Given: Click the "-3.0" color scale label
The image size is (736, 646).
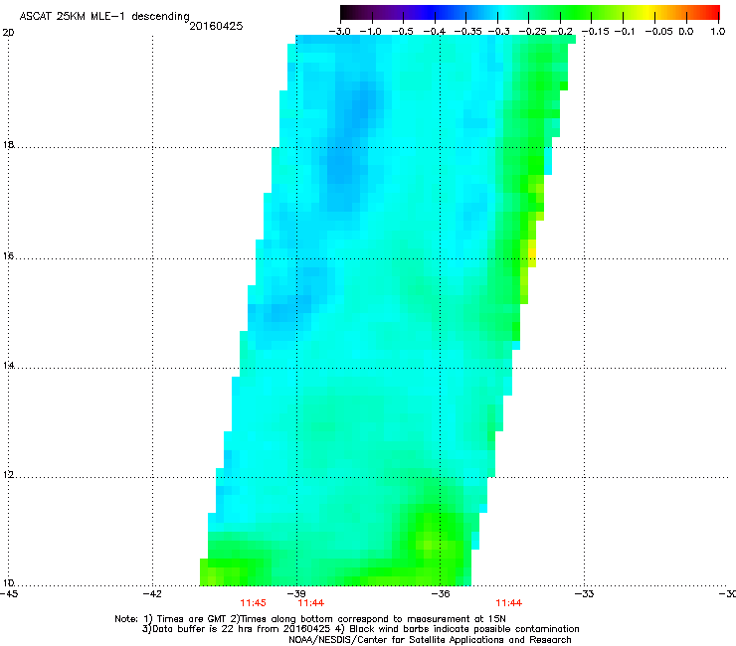Looking at the screenshot, I should click(x=339, y=32).
